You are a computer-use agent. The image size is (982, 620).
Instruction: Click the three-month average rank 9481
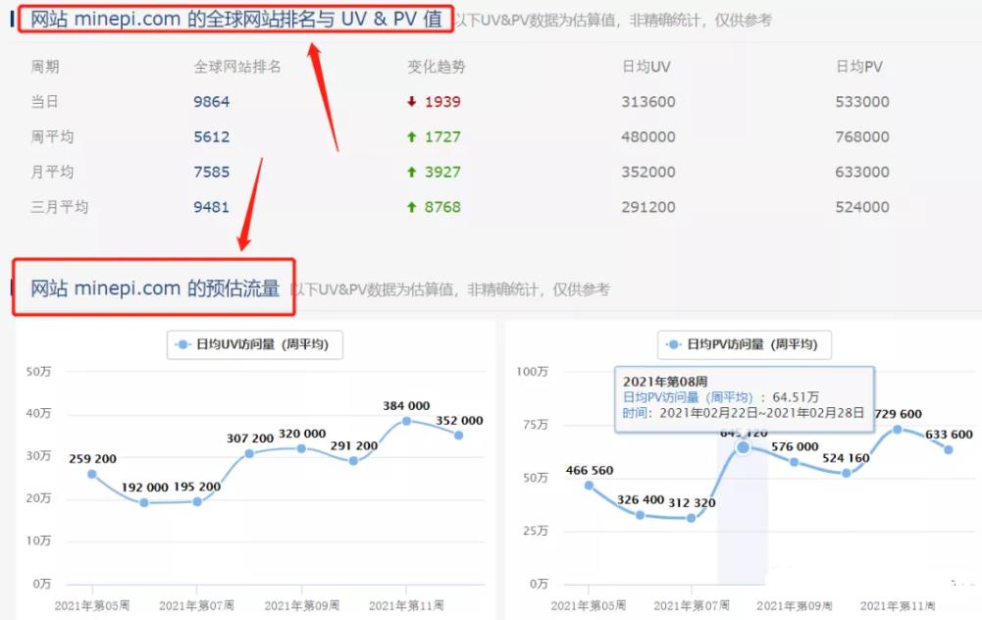point(211,207)
